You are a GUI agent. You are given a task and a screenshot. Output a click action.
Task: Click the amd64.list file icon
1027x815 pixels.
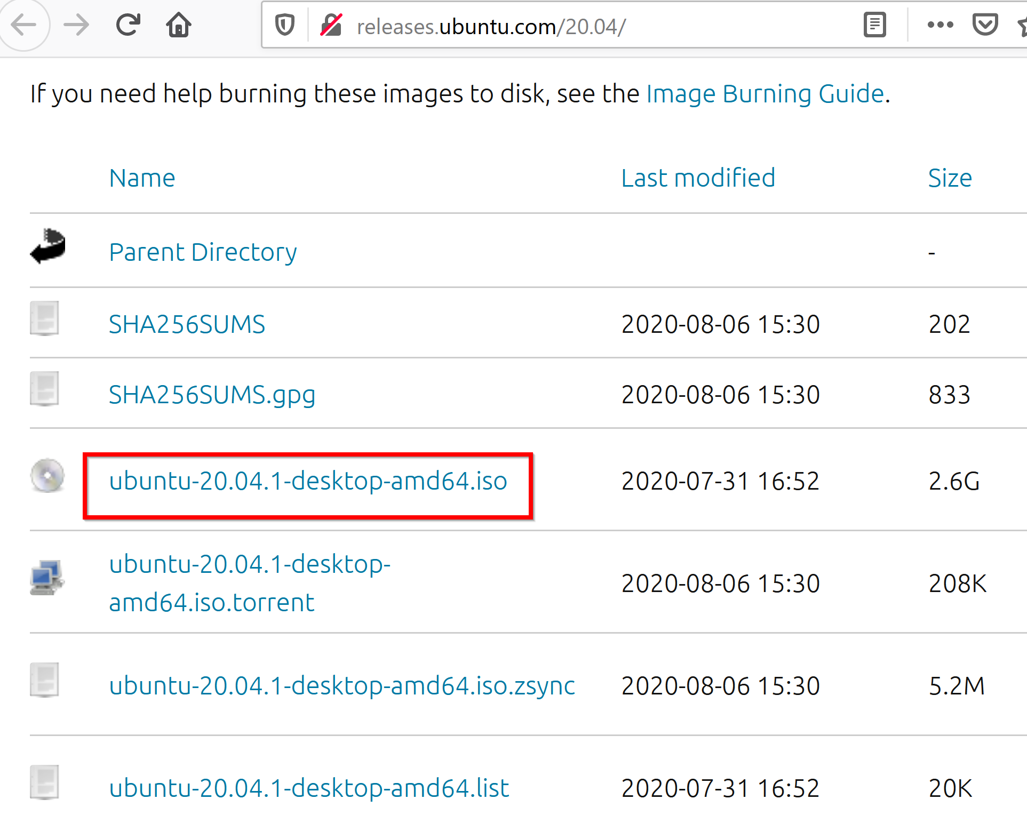[44, 782]
